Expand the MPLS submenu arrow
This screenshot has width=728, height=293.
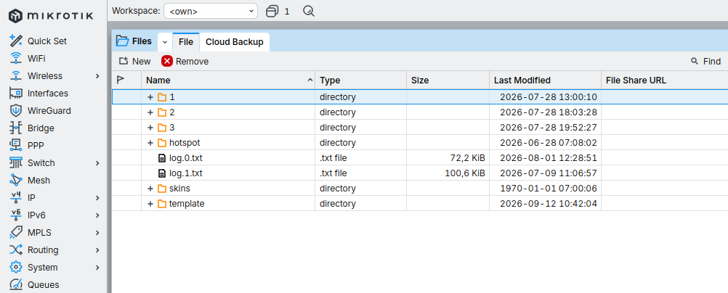pyautogui.click(x=97, y=233)
